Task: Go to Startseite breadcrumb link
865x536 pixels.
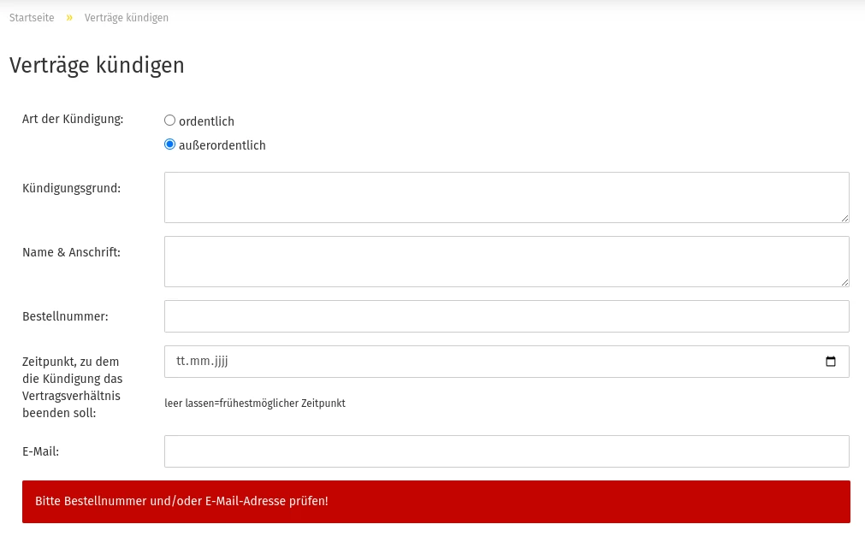Action: (32, 18)
